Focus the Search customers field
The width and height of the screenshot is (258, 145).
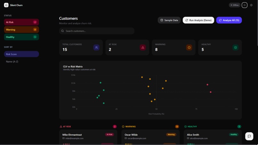[97, 31]
